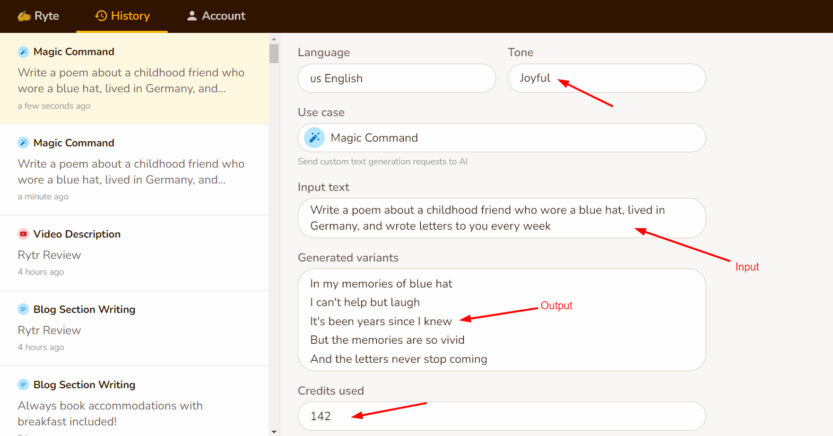Click the history list scrollbar down arrow
This screenshot has width=833, height=436.
click(274, 432)
